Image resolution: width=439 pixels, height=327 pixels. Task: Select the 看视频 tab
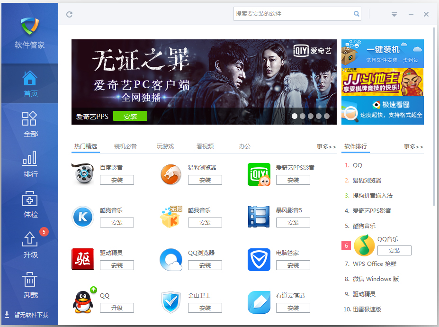[x=205, y=146]
